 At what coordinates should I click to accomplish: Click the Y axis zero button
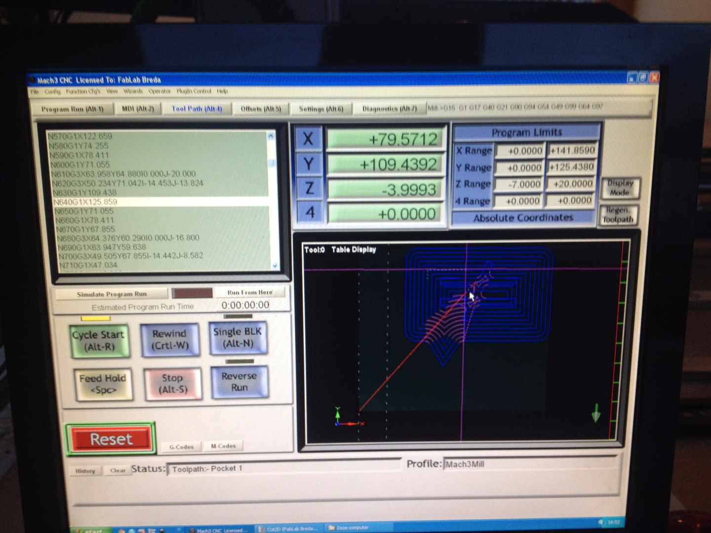(x=309, y=164)
